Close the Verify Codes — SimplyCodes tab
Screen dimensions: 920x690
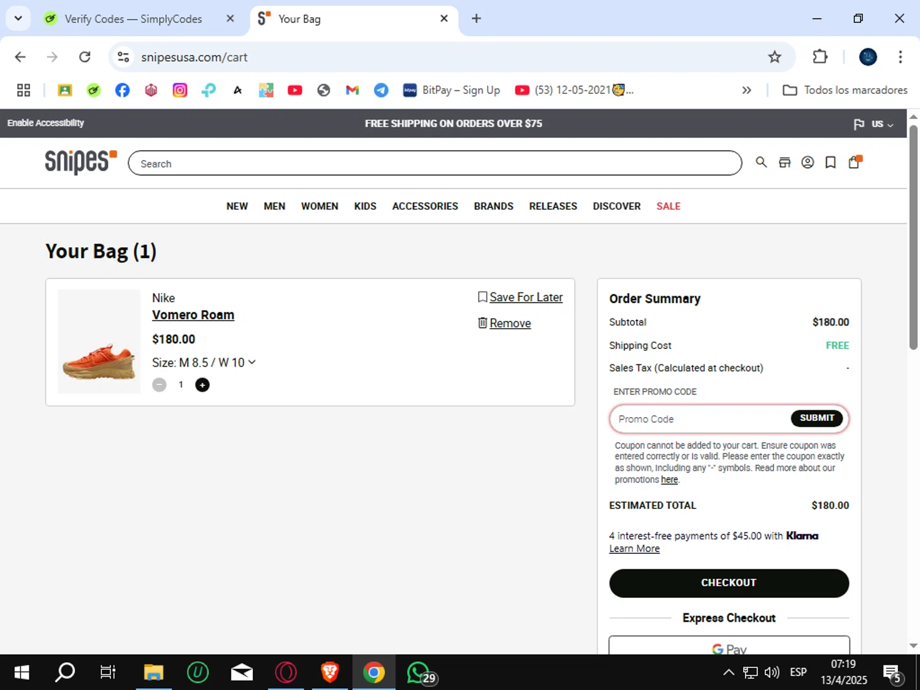tap(230, 18)
